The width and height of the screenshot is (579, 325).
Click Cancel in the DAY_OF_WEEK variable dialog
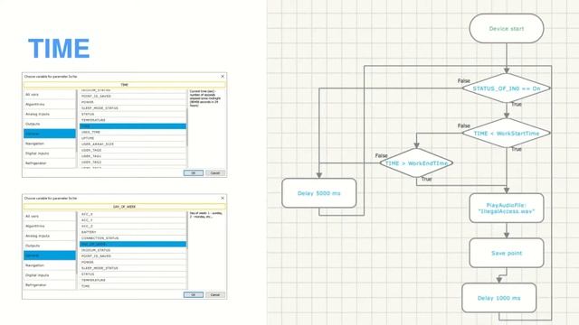click(x=215, y=295)
